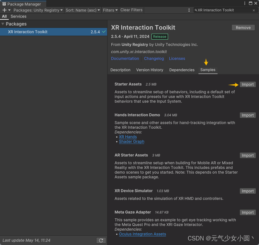Click the Starter Assets sample title

pyautogui.click(x=128, y=84)
